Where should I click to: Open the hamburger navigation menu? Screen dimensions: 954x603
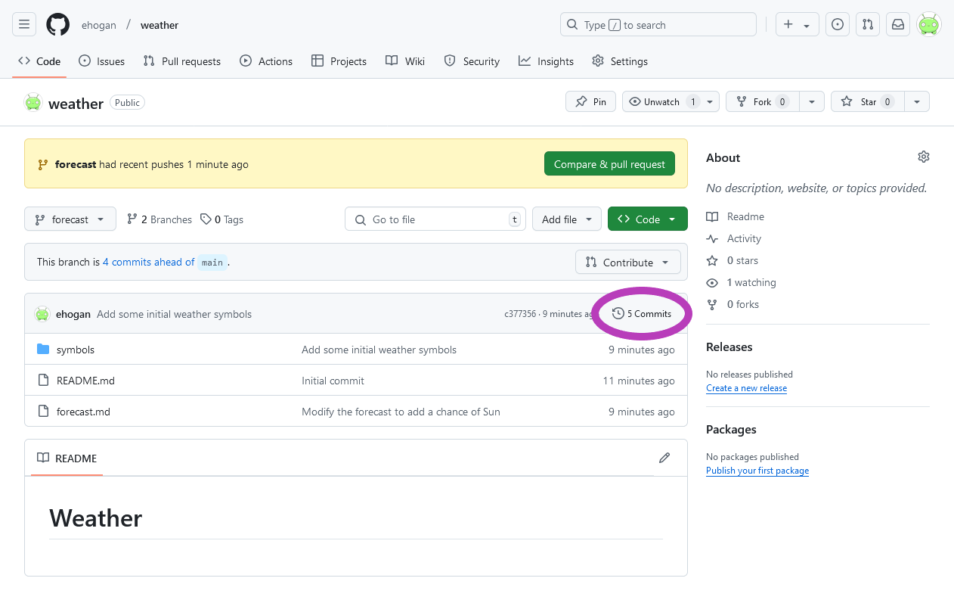coord(24,24)
